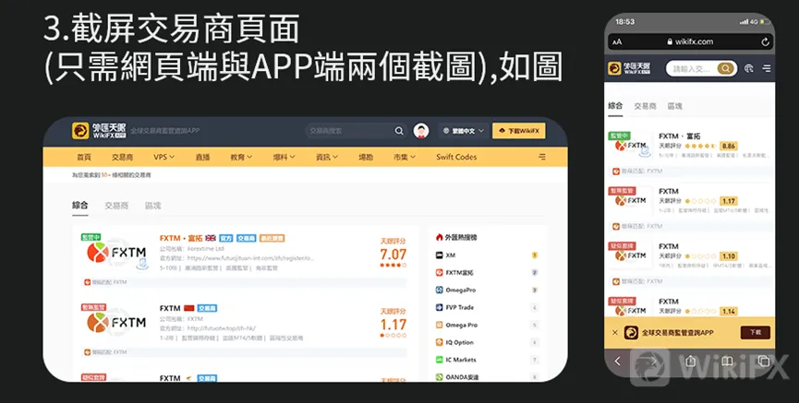
Task: Open the futuotw.top website link
Action: pos(221,328)
